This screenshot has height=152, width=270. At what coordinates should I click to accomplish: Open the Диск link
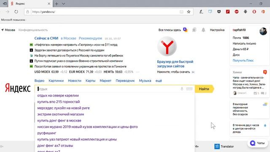(236, 55)
